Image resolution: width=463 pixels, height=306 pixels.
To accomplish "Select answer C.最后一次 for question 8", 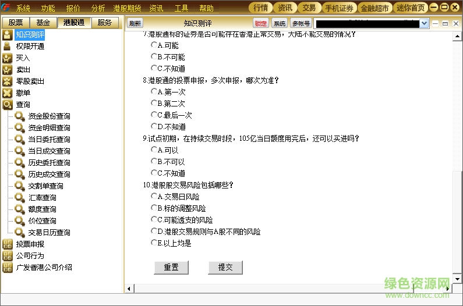I will [154, 114].
